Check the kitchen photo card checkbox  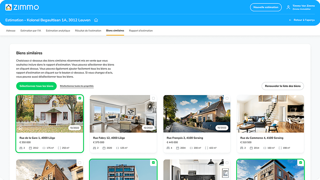pos(227,163)
